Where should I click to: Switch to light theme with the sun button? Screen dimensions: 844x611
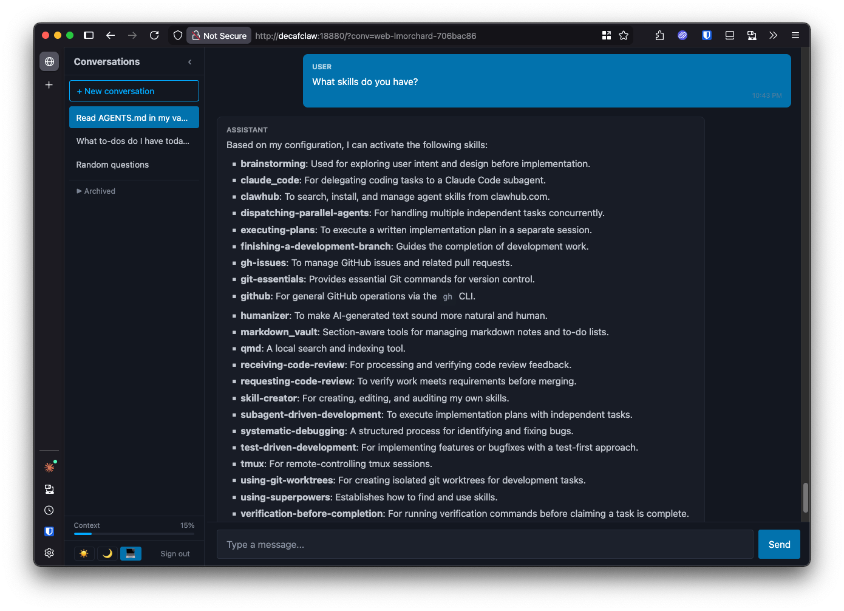(84, 553)
